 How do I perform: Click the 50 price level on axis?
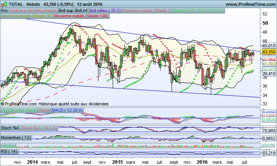click(265, 23)
